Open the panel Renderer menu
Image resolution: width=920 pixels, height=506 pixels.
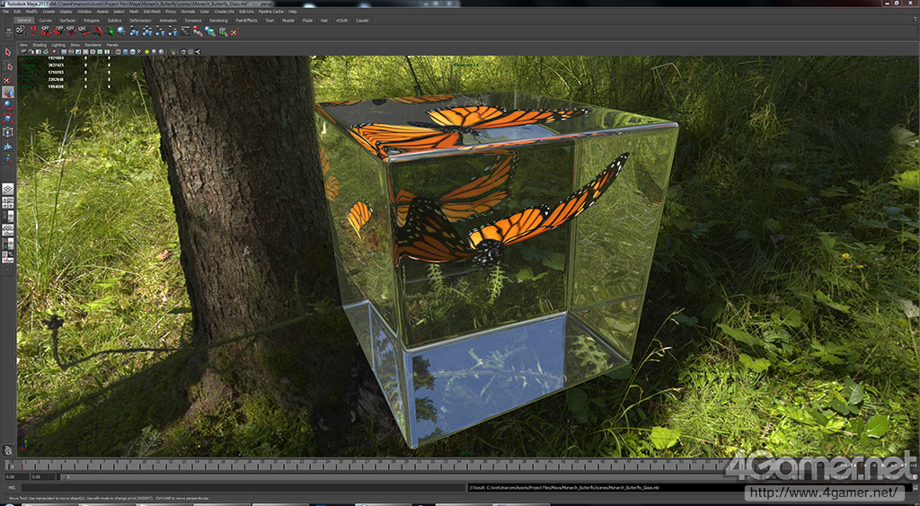93,45
